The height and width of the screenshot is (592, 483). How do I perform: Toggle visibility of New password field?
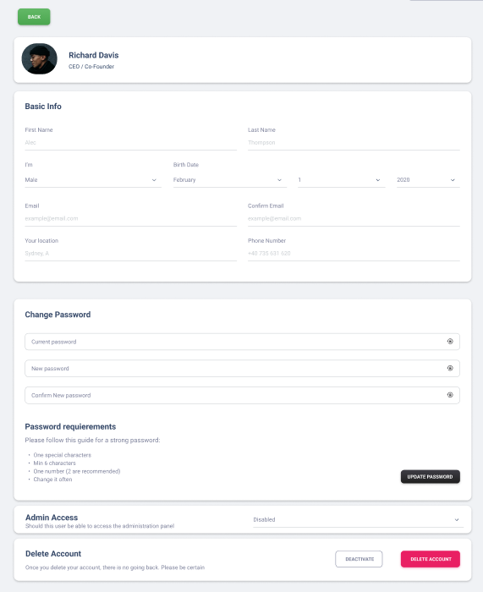click(450, 368)
